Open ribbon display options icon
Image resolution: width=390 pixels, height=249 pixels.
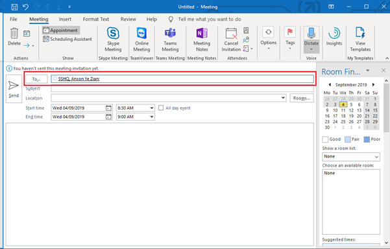(x=331, y=6)
